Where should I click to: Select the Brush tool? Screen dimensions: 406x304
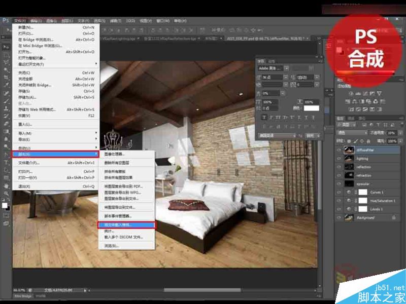click(x=6, y=101)
